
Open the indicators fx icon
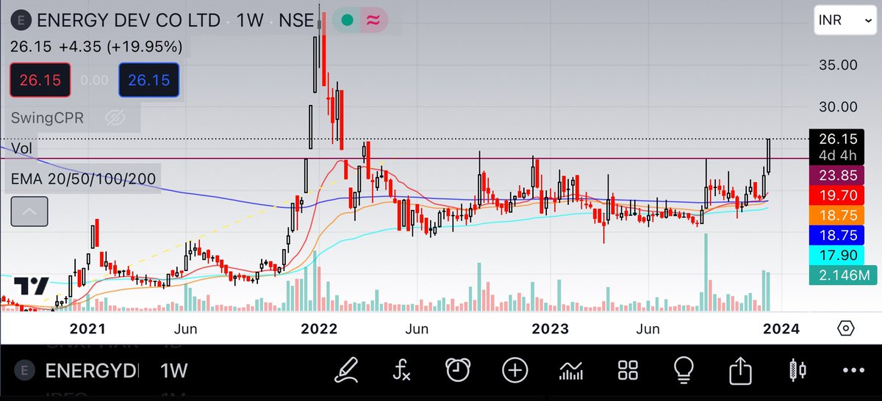click(x=401, y=370)
